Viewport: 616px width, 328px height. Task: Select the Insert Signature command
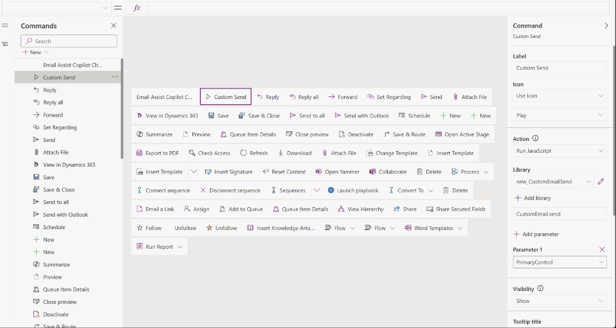(229, 172)
